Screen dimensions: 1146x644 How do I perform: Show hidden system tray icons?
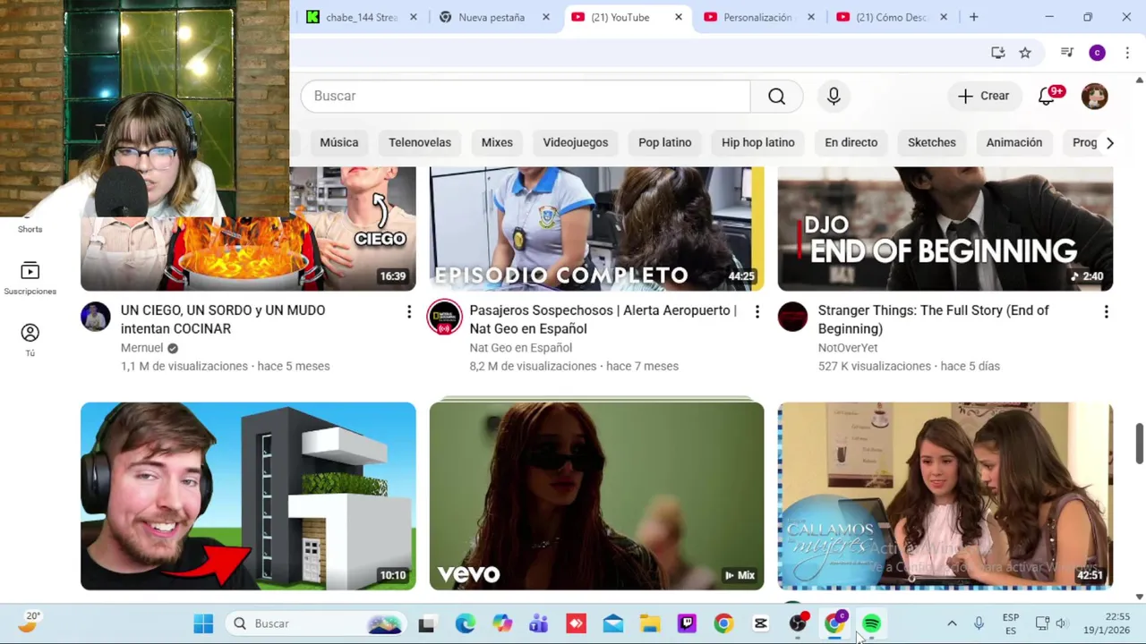(x=952, y=623)
